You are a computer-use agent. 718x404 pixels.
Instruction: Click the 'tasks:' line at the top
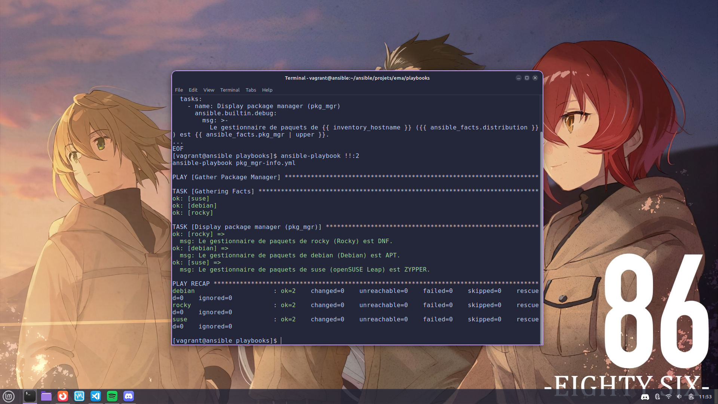(x=191, y=99)
